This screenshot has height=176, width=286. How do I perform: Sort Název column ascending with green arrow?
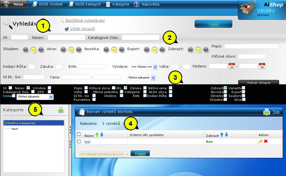coord(97,135)
